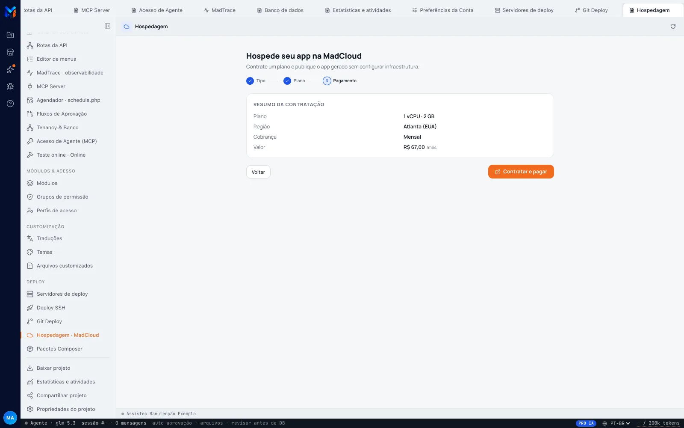Open Propriedades do projeto
The image size is (684, 428).
[68, 409]
